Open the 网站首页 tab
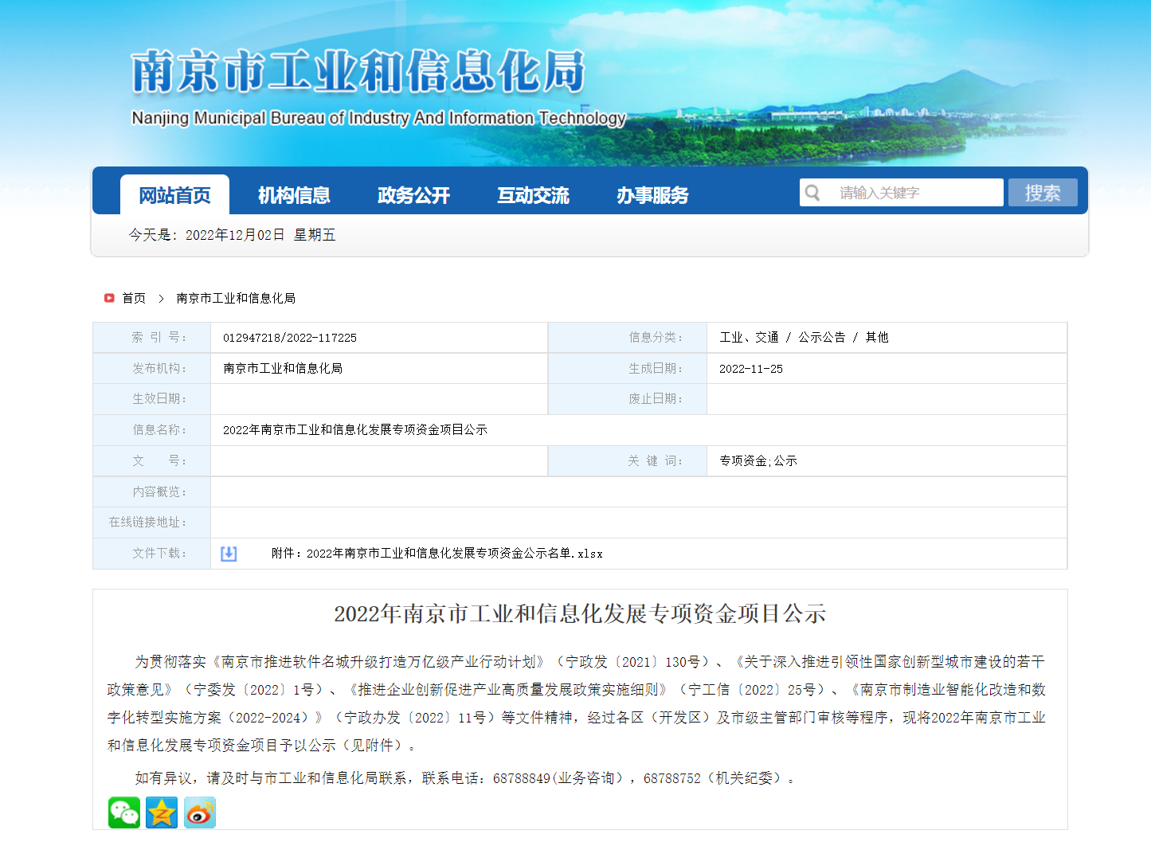Viewport: 1151px width, 842px height. point(174,195)
